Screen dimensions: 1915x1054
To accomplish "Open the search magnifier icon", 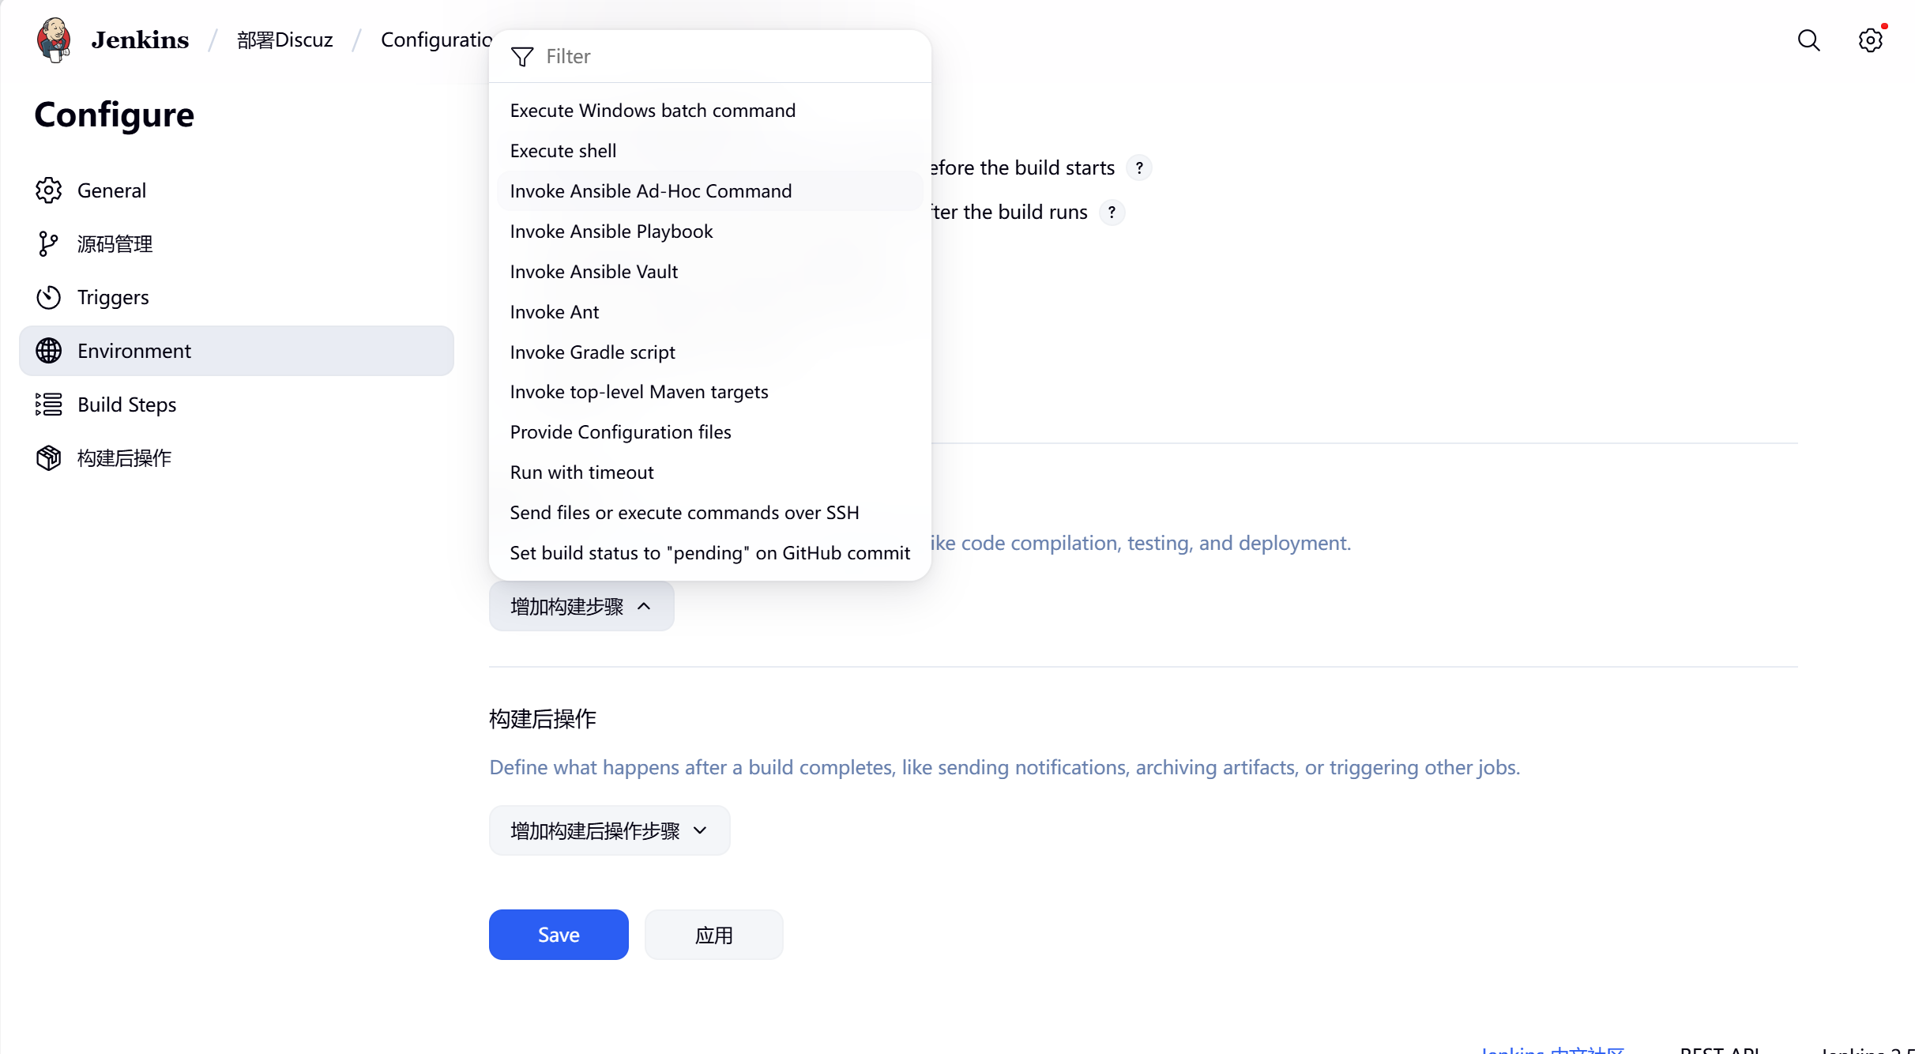I will [1808, 40].
